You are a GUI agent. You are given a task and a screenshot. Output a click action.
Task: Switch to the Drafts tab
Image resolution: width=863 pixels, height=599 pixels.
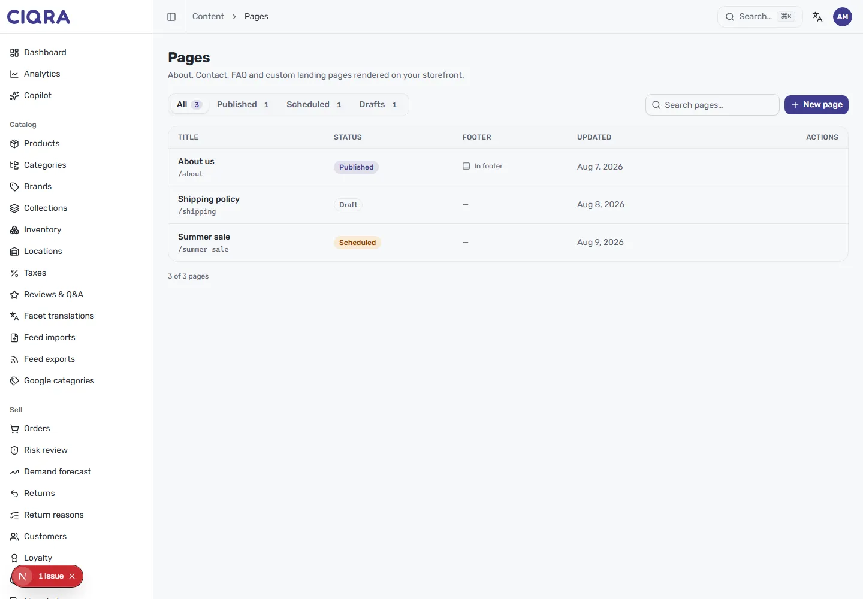pyautogui.click(x=378, y=105)
